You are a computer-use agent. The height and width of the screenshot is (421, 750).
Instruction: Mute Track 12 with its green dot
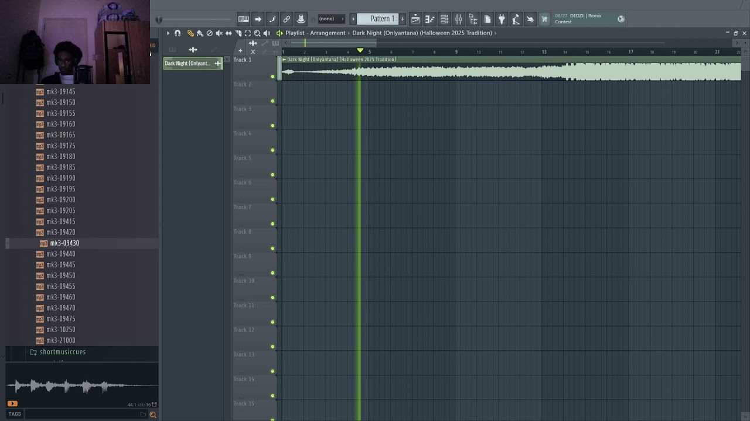272,347
